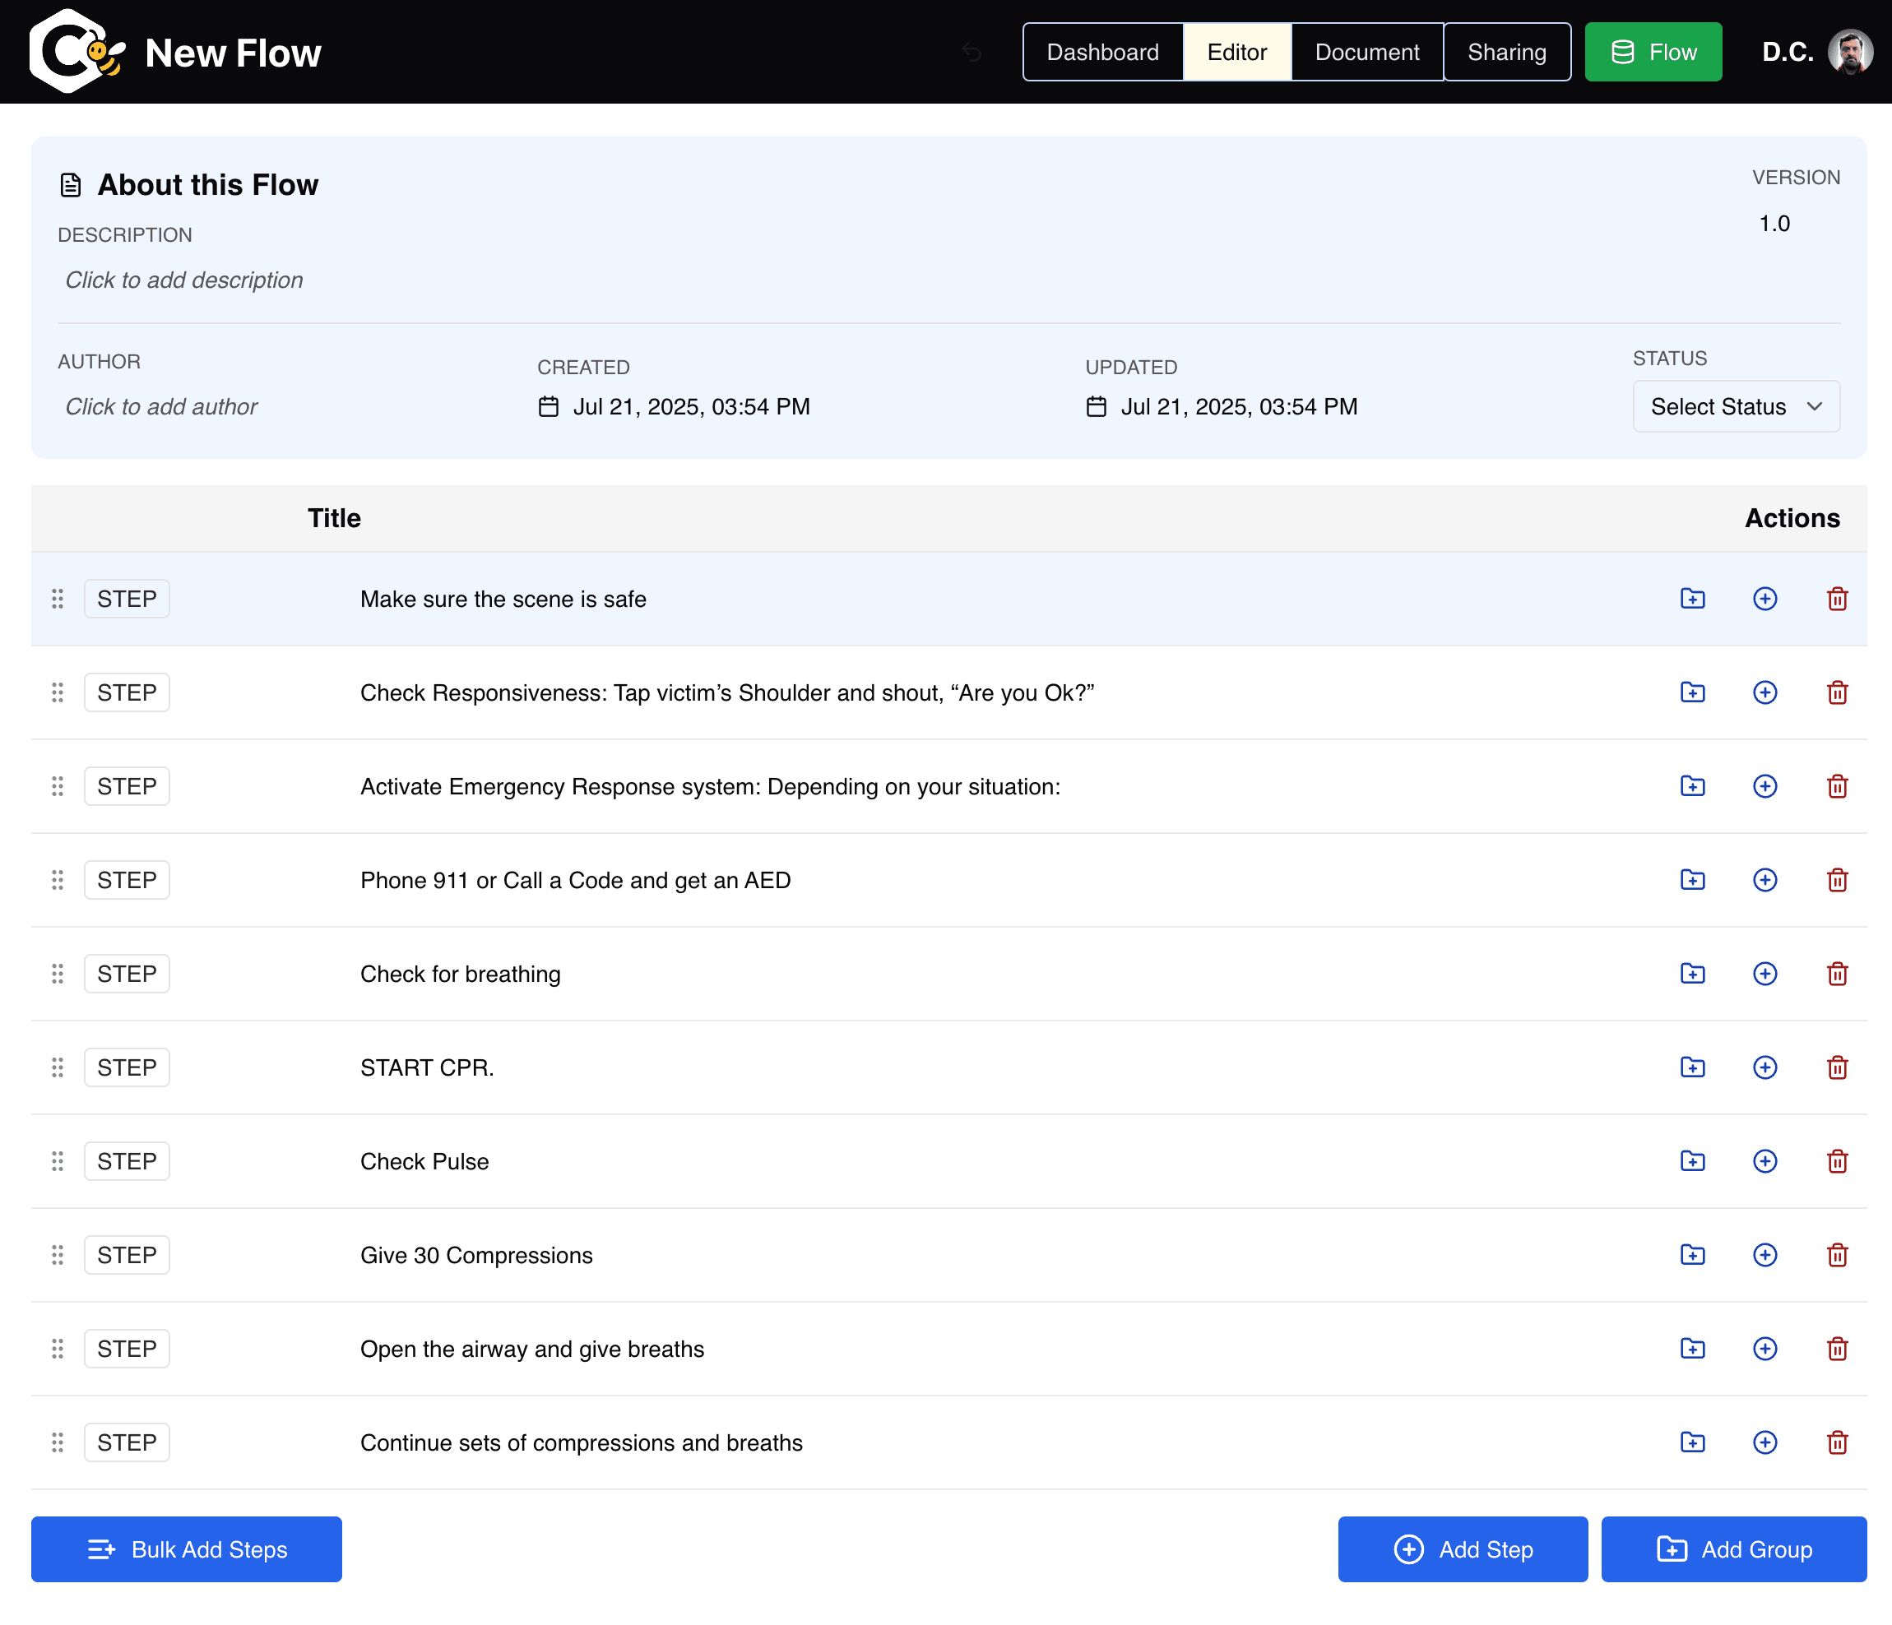Add group icon on 'Check Responsiveness' row
The height and width of the screenshot is (1625, 1892).
pyautogui.click(x=1693, y=693)
